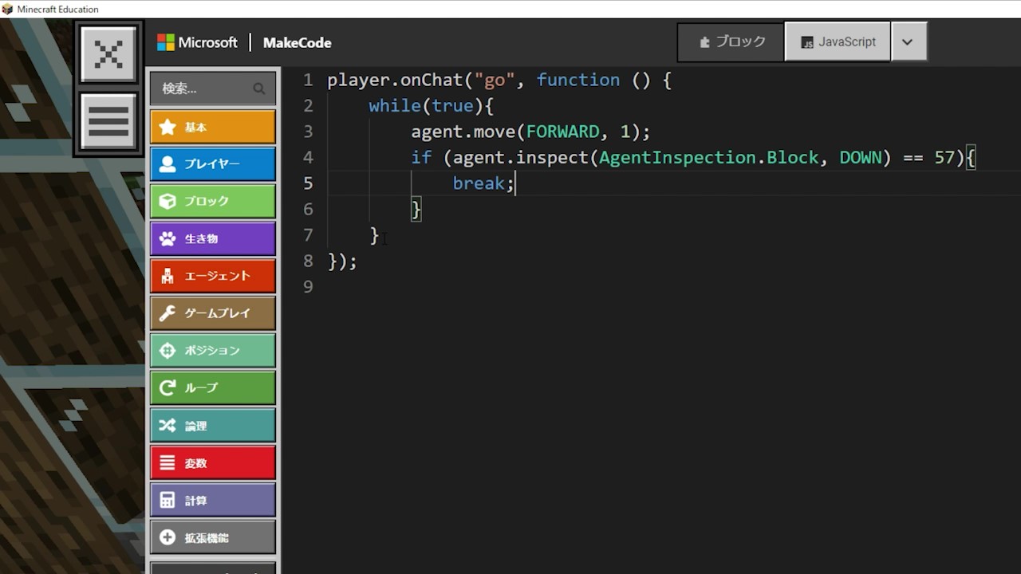Open the language dropdown next to JavaScript
This screenshot has width=1021, height=574.
pyautogui.click(x=908, y=42)
